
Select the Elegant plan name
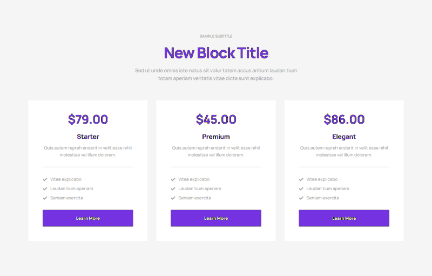pyautogui.click(x=344, y=137)
